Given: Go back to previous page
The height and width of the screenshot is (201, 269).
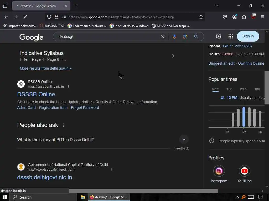Looking at the screenshot, I should 6,17.
